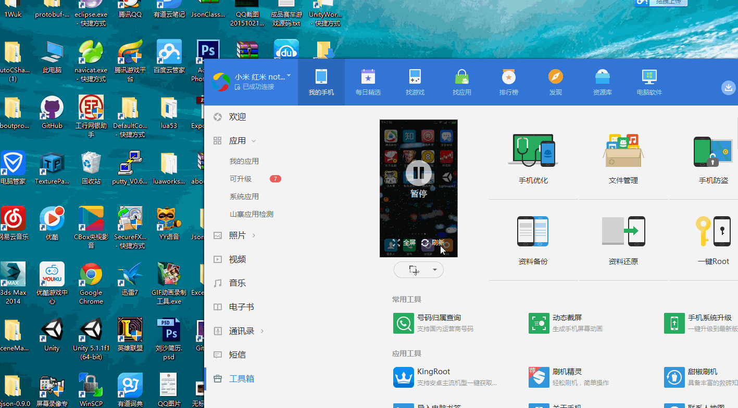This screenshot has width=738, height=408.
Task: Open 资料还原 tool
Action: tap(623, 240)
